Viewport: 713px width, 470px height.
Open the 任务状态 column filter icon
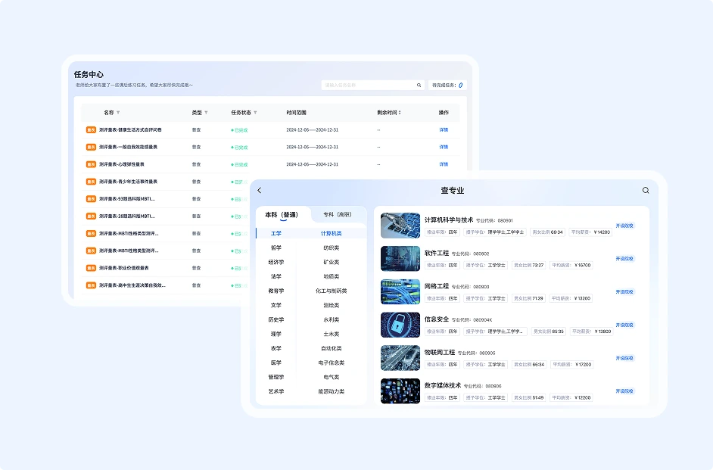pos(255,113)
